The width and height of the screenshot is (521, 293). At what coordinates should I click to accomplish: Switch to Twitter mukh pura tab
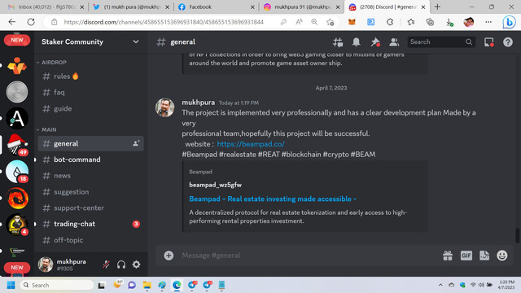point(131,7)
